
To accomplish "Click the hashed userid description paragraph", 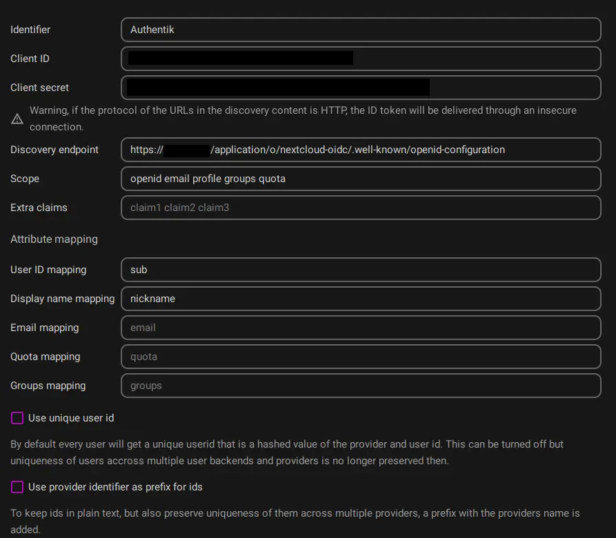I will coord(287,452).
